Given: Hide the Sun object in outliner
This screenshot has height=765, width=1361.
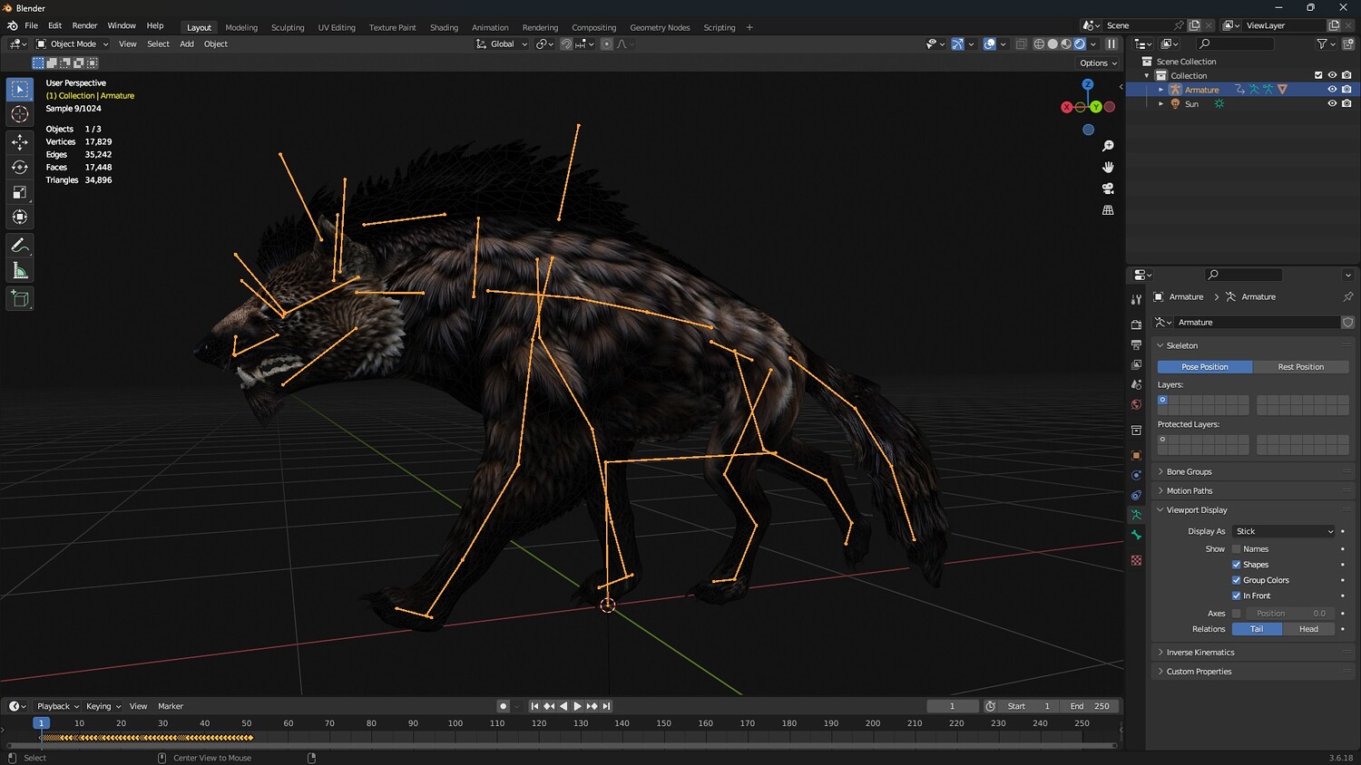Looking at the screenshot, I should click(x=1332, y=103).
